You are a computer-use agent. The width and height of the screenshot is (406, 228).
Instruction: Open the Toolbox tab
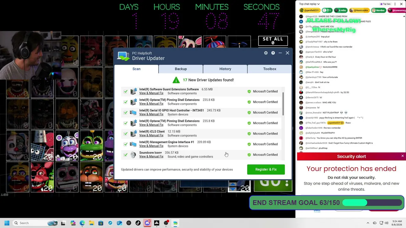270,69
